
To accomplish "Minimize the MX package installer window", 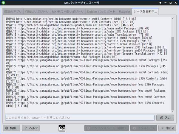I will click(166, 3).
